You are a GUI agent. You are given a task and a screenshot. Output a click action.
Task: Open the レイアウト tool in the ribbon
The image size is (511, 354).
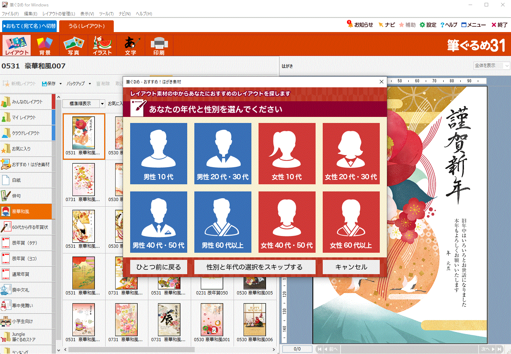pyautogui.click(x=16, y=45)
